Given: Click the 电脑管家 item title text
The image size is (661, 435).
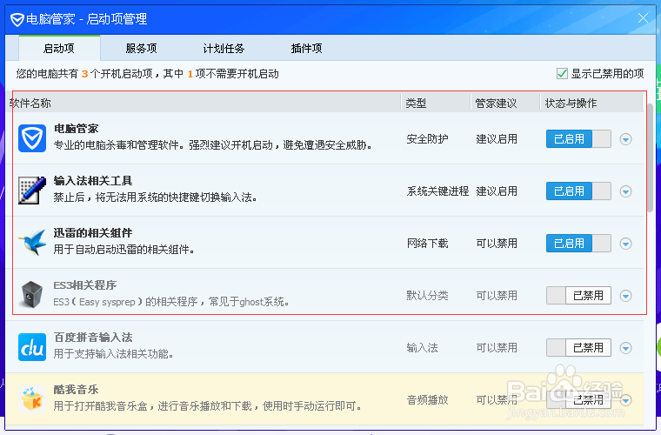Looking at the screenshot, I should coord(77,129).
